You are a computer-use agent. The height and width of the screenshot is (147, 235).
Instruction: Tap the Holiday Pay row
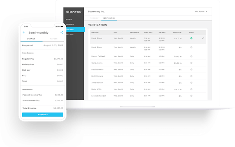tap(43, 65)
